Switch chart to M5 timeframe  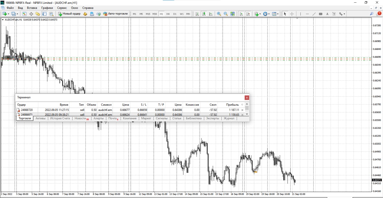[x=141, y=14]
